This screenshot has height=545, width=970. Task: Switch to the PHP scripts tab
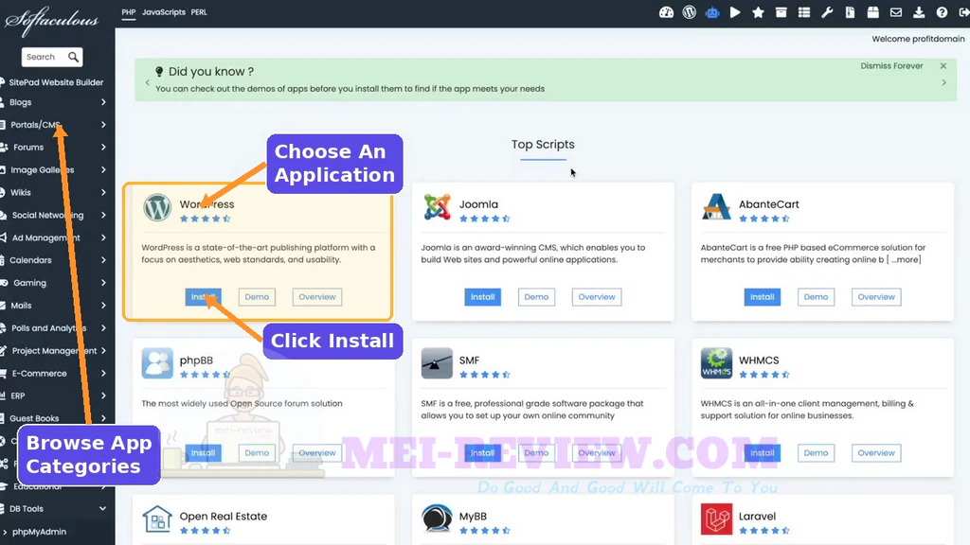(x=129, y=12)
